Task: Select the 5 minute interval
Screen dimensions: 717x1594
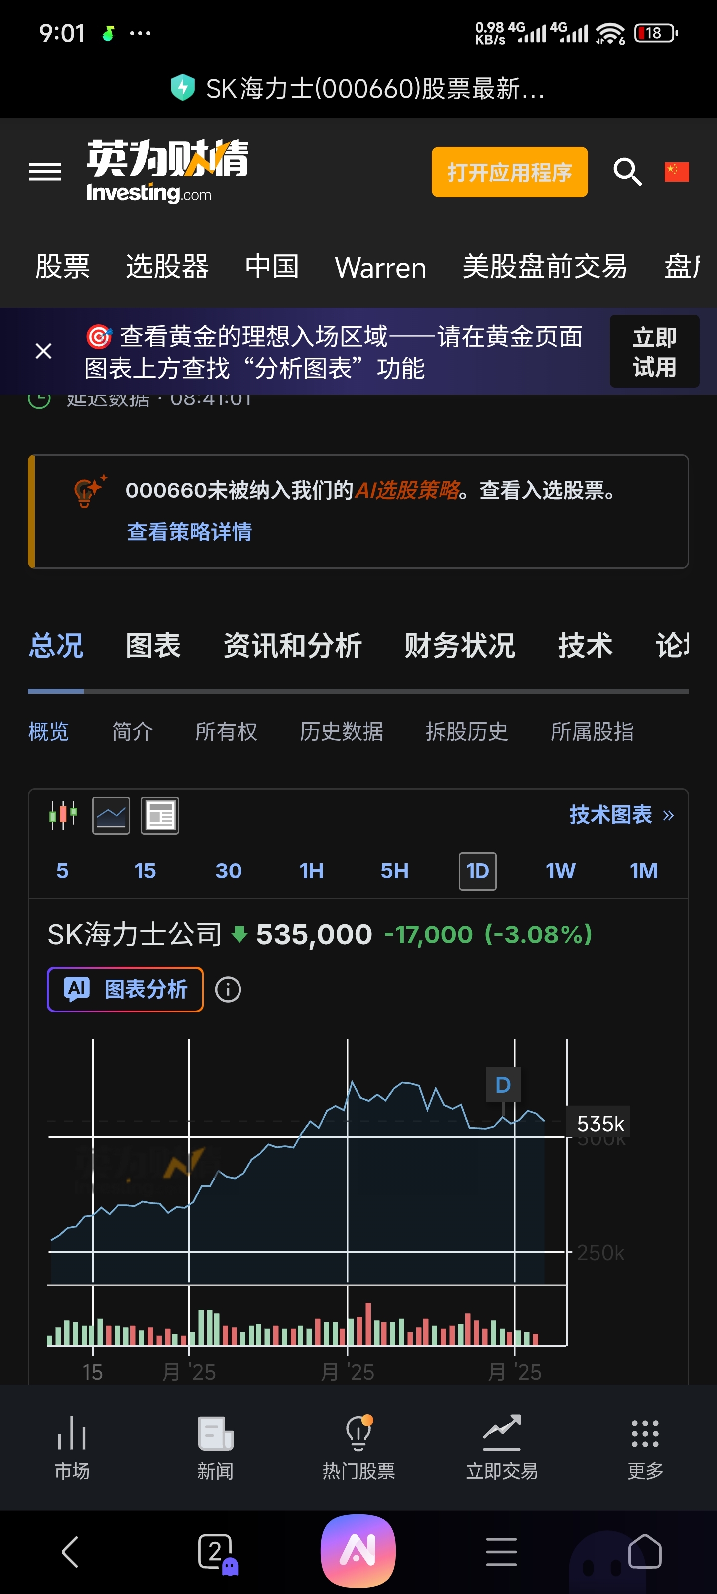Action: 62,871
